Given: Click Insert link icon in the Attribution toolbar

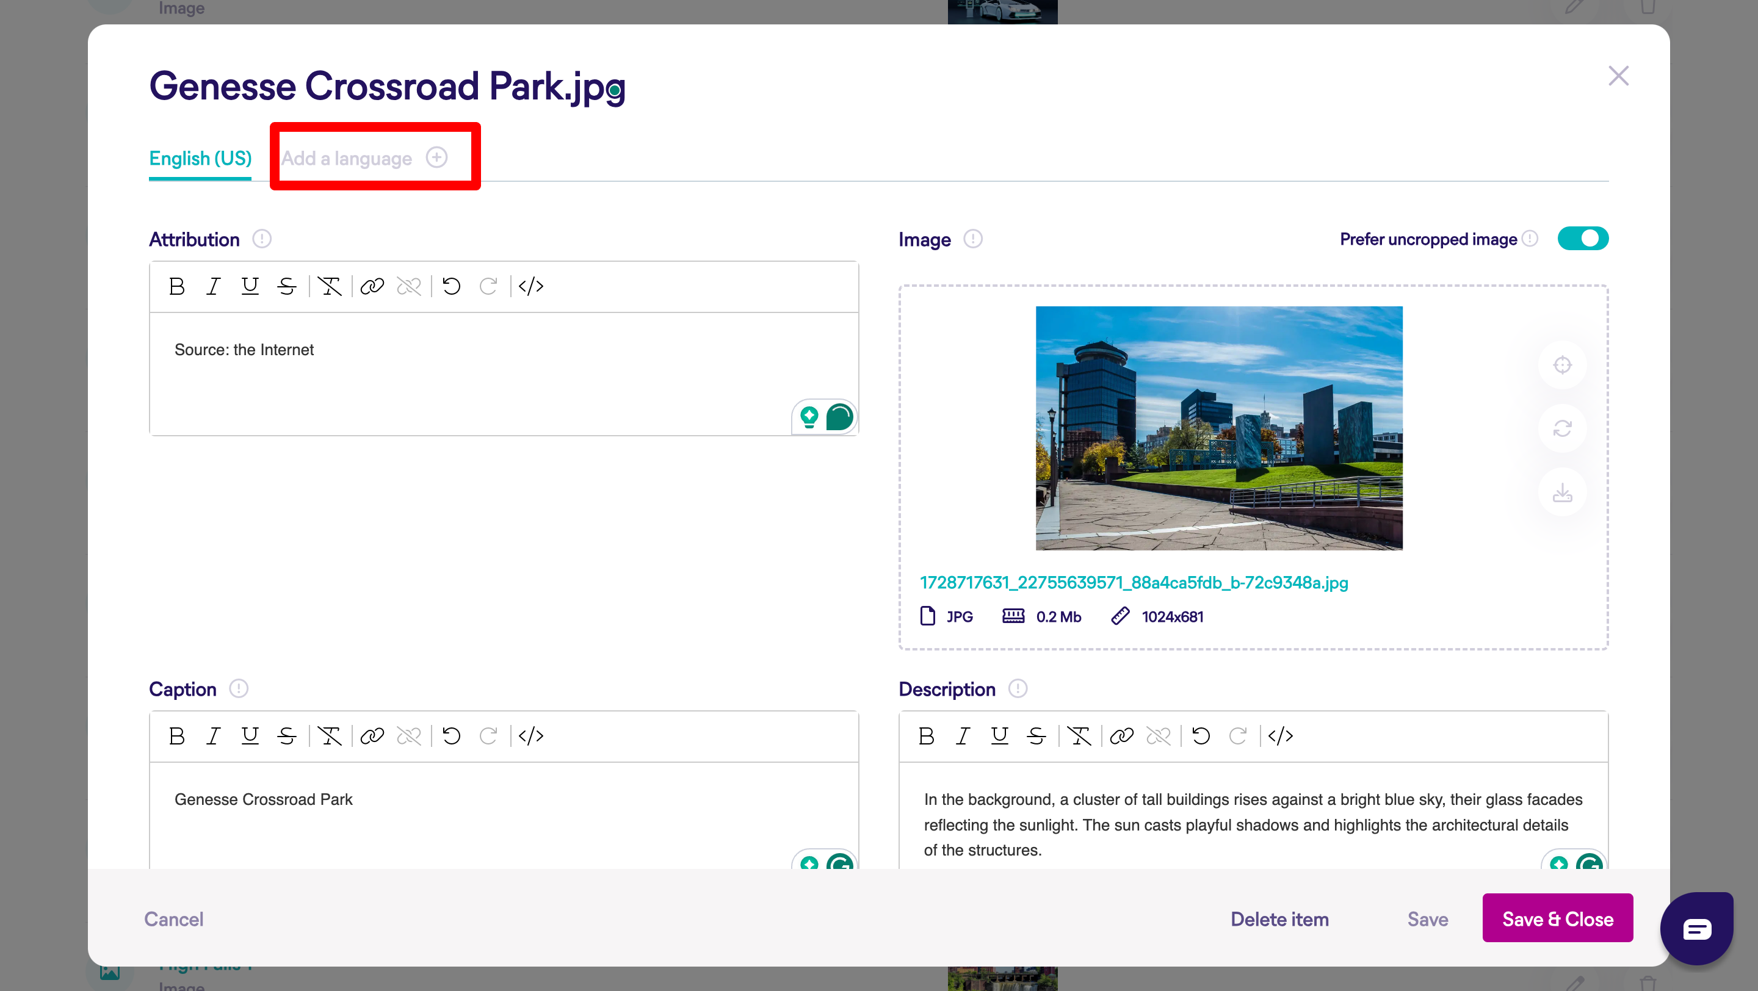Looking at the screenshot, I should 372,286.
